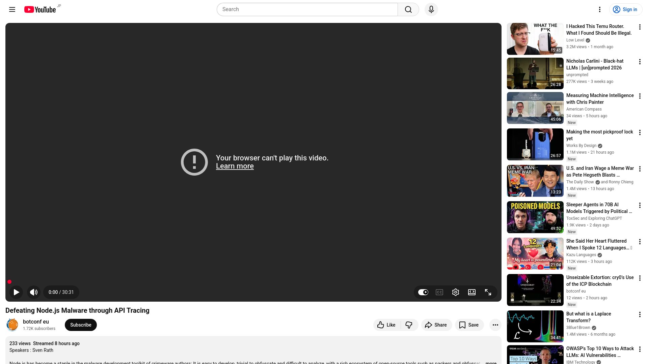
Task: Click the Share option
Action: click(436, 325)
